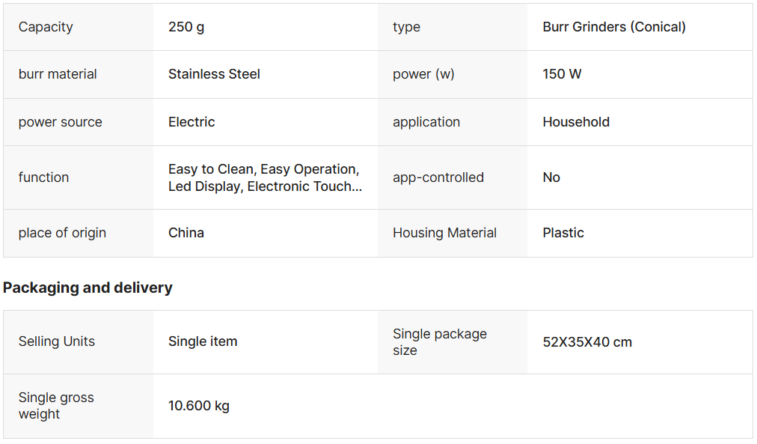Click the "Plastic" housing material value

pyautogui.click(x=563, y=233)
